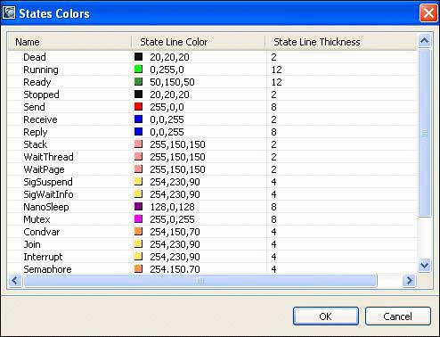Click the thickness value 12 for Ready
The image size is (440, 337).
(x=276, y=82)
